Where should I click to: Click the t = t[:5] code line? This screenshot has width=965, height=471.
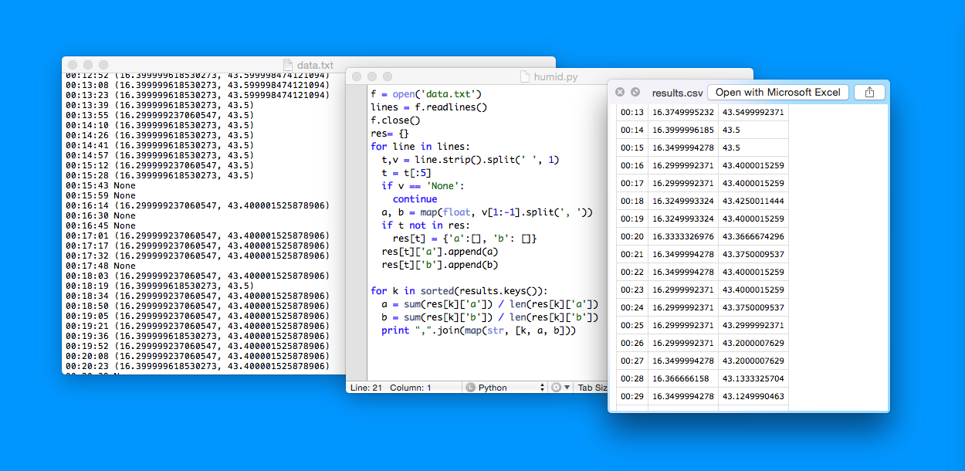406,173
